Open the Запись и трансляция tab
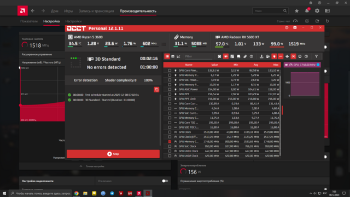The width and height of the screenshot is (350, 197). pyautogui.click(x=96, y=11)
